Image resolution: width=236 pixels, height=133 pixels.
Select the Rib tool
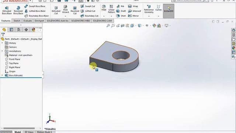[x=120, y=6]
